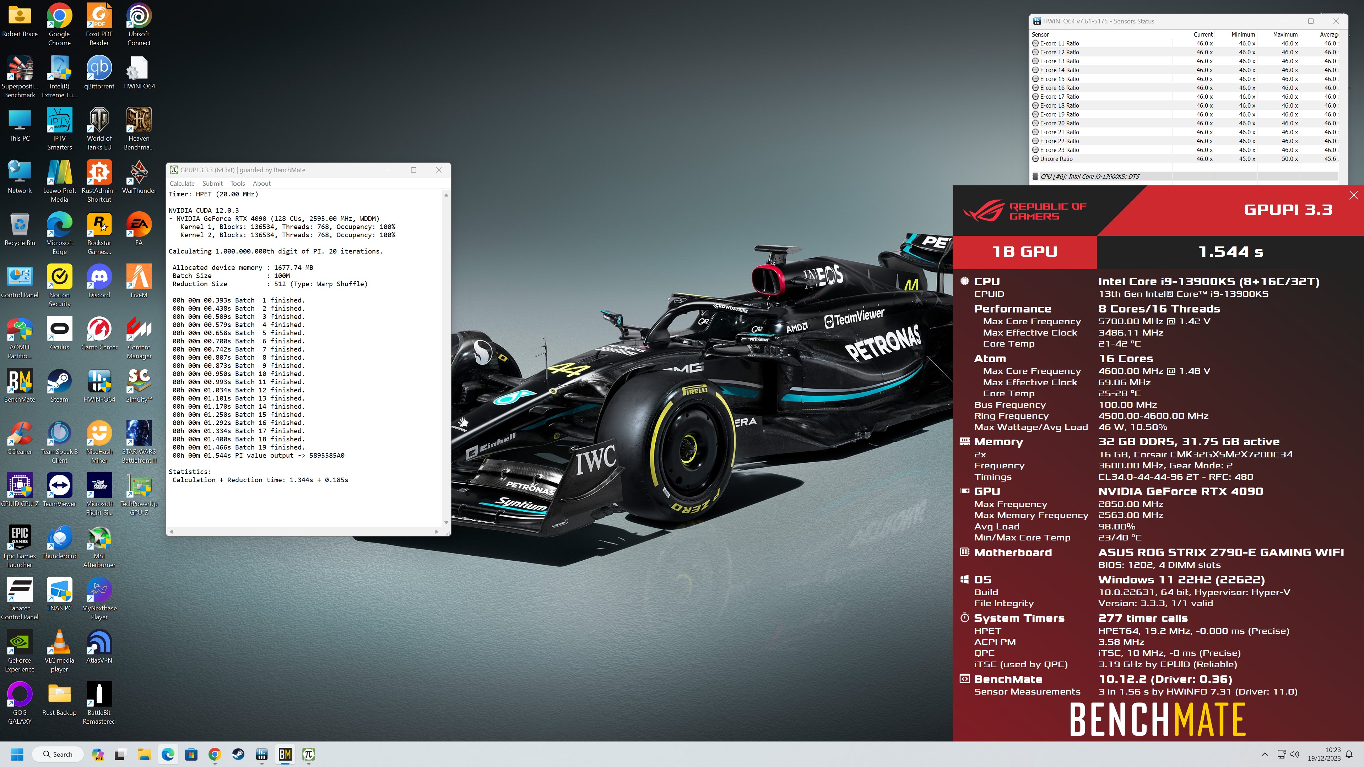The image size is (1364, 767).
Task: Show hidden system tray icons
Action: [1265, 754]
